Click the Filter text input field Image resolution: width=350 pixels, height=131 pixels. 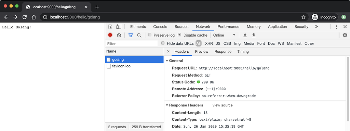(x=132, y=43)
